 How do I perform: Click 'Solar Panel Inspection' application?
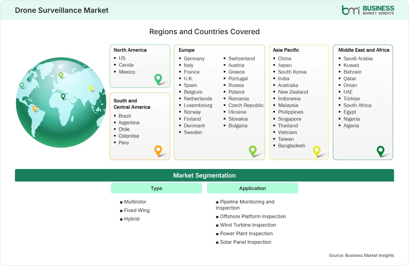click(x=246, y=242)
